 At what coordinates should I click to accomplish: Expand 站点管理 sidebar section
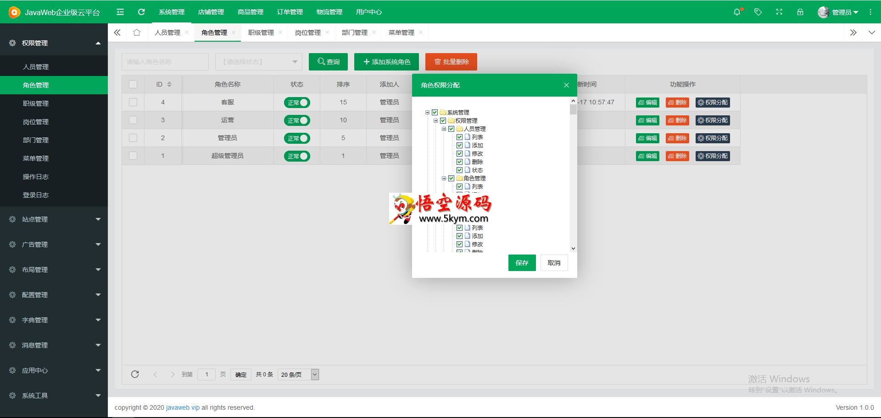pos(54,219)
